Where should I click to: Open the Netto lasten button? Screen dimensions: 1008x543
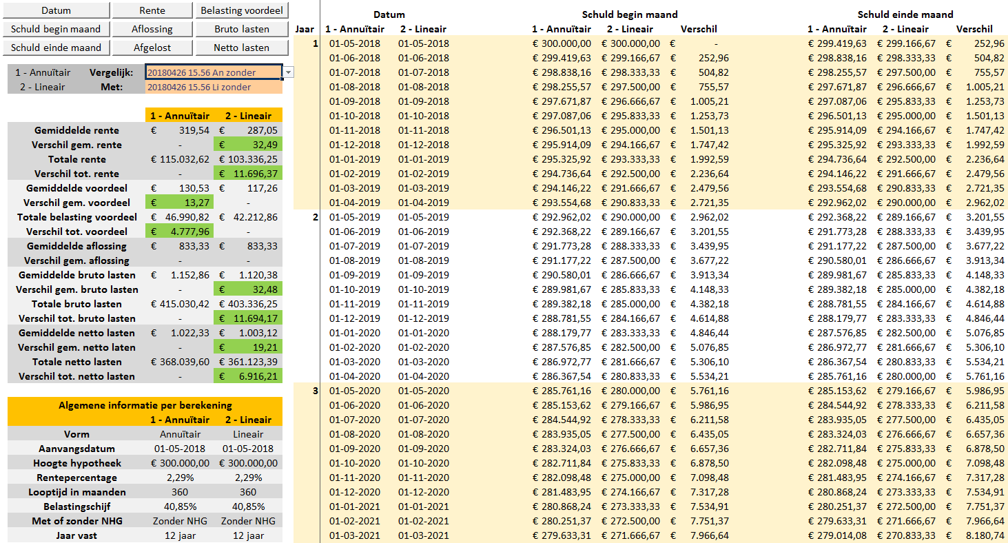coord(242,48)
